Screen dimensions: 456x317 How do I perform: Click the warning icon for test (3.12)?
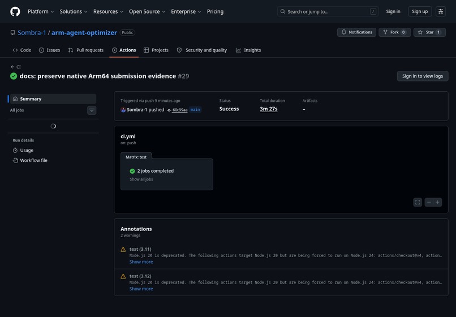[x=123, y=276]
